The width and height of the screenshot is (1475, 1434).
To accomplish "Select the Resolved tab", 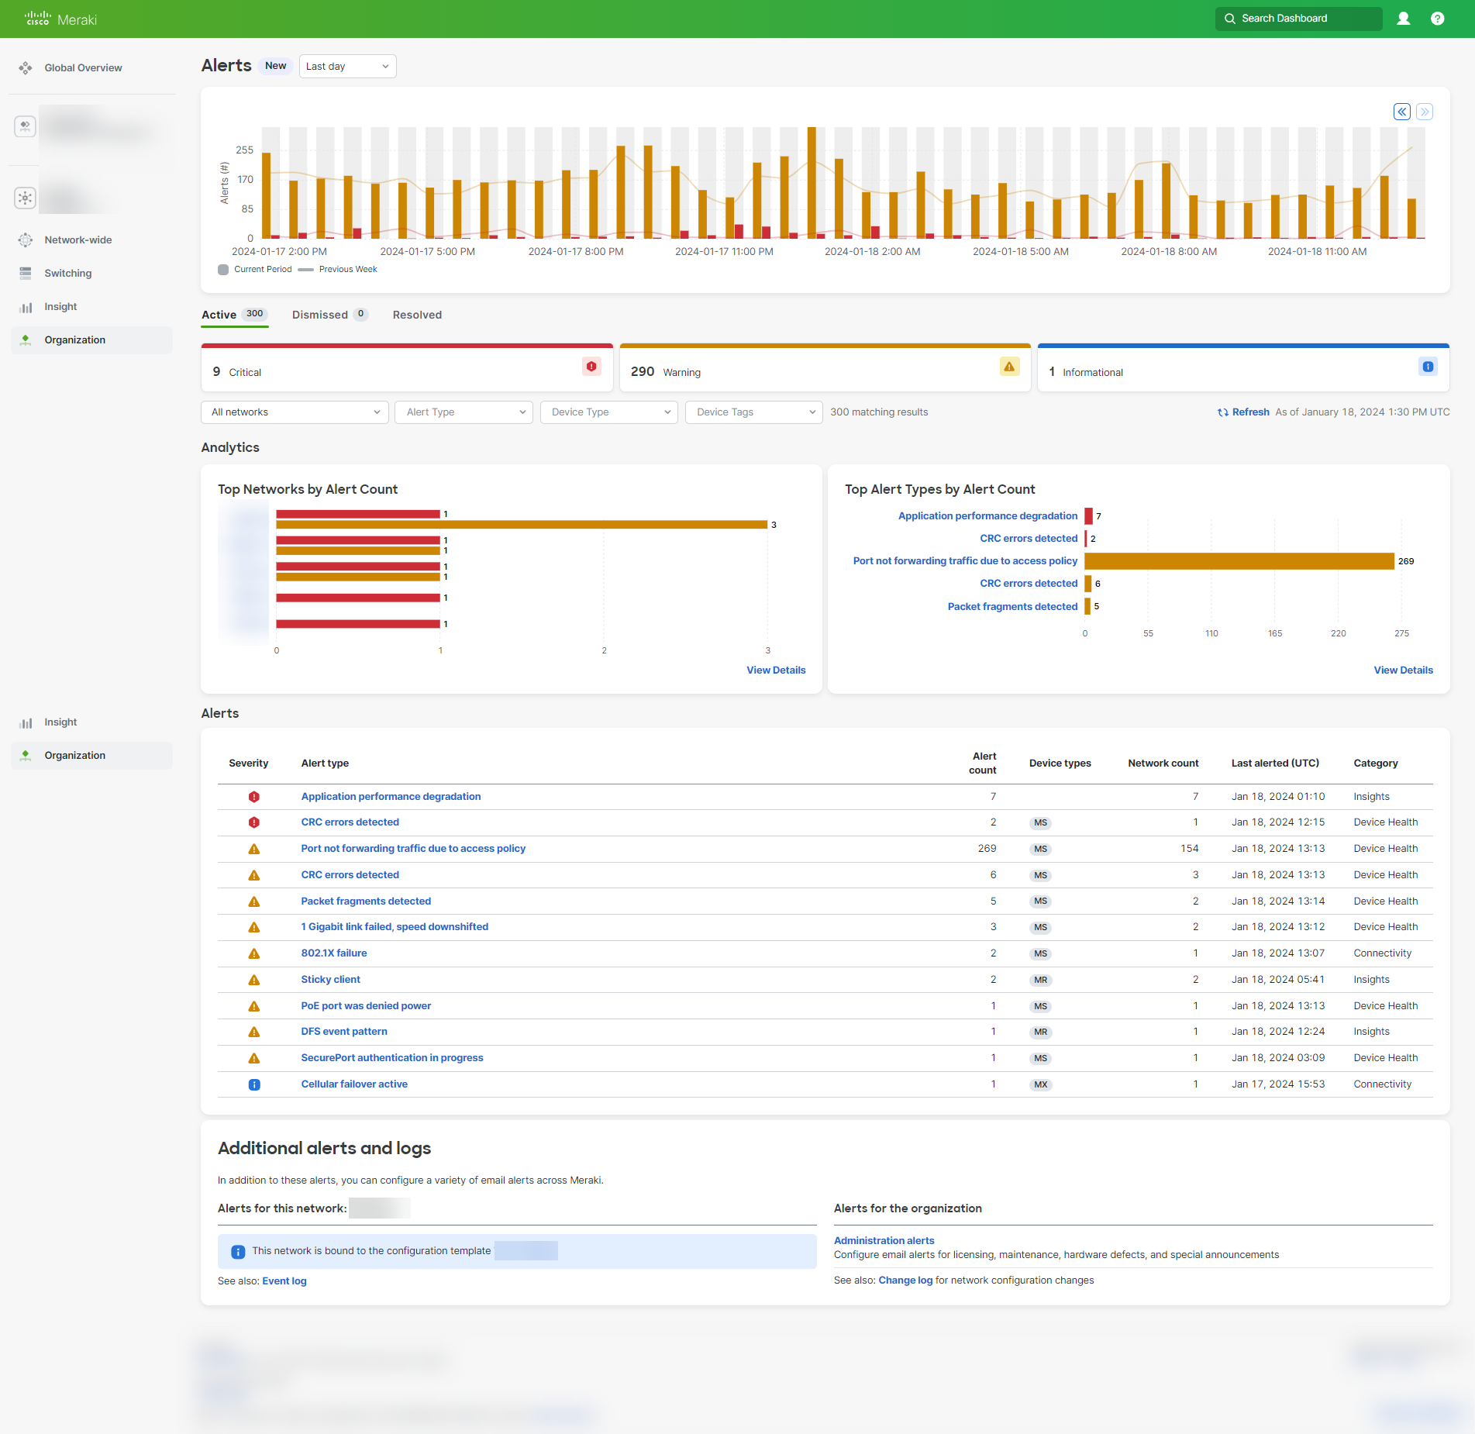I will [x=416, y=315].
